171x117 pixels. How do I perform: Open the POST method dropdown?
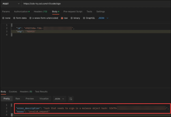10,4
